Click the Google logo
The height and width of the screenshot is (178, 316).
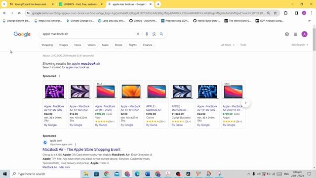[22, 34]
